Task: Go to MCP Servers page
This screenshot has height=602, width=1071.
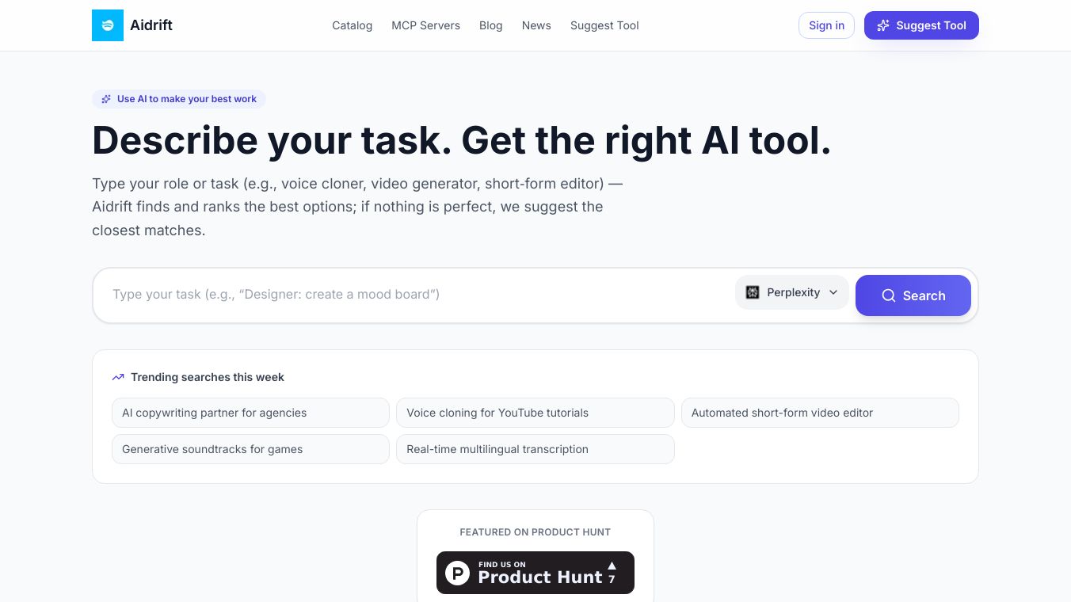Action: point(425,25)
